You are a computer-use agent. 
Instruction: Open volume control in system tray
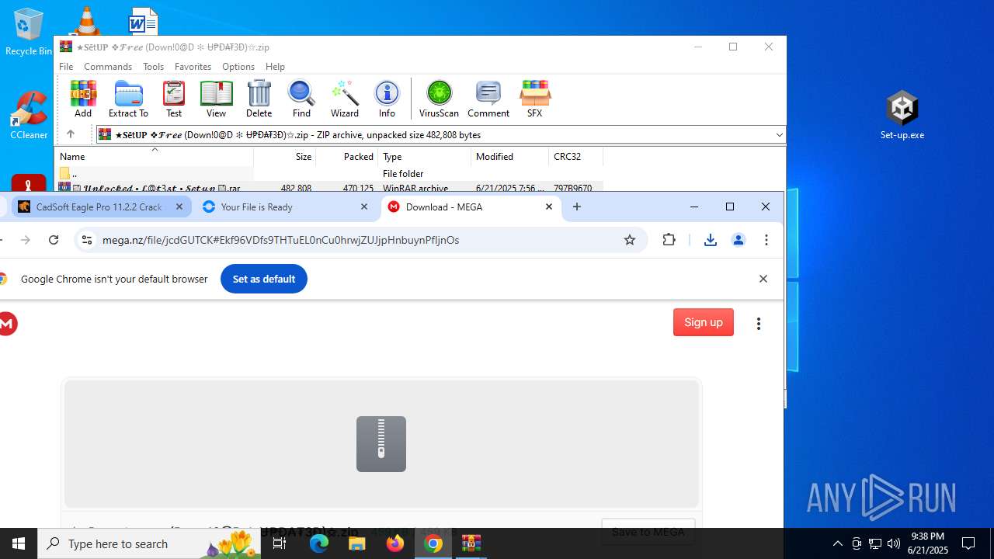click(x=894, y=543)
